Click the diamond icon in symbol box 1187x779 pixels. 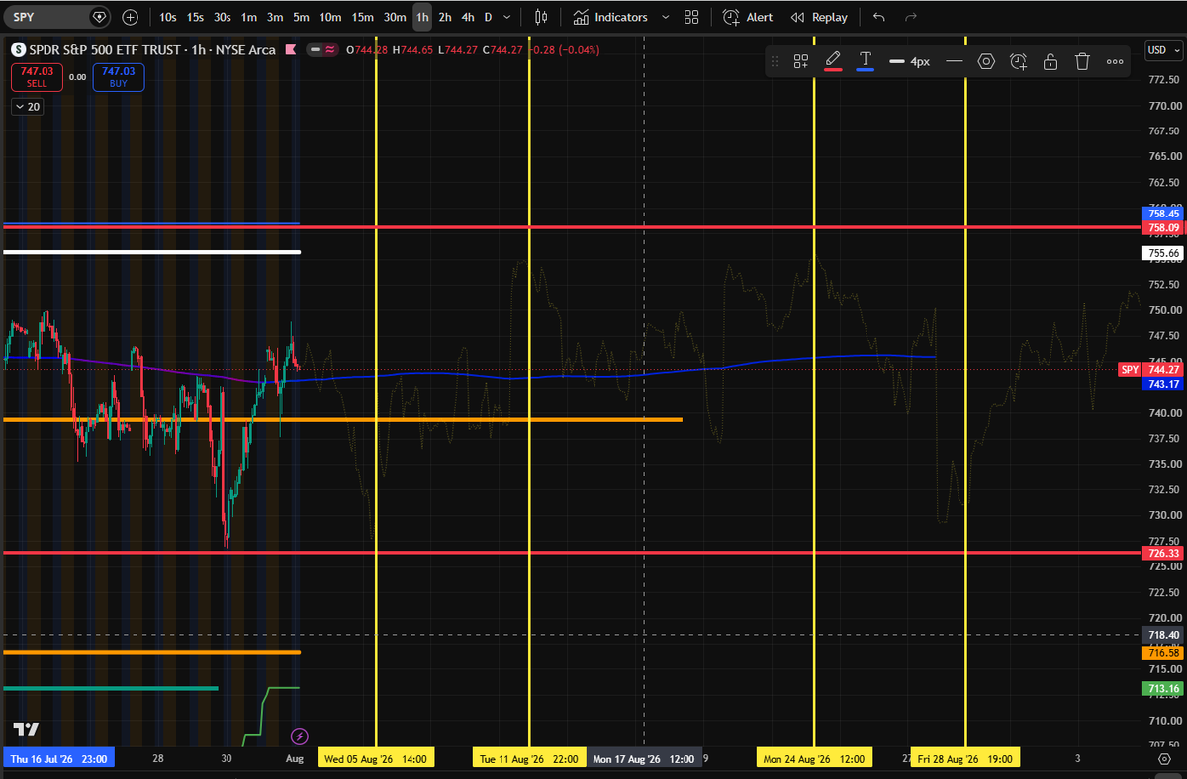click(99, 17)
